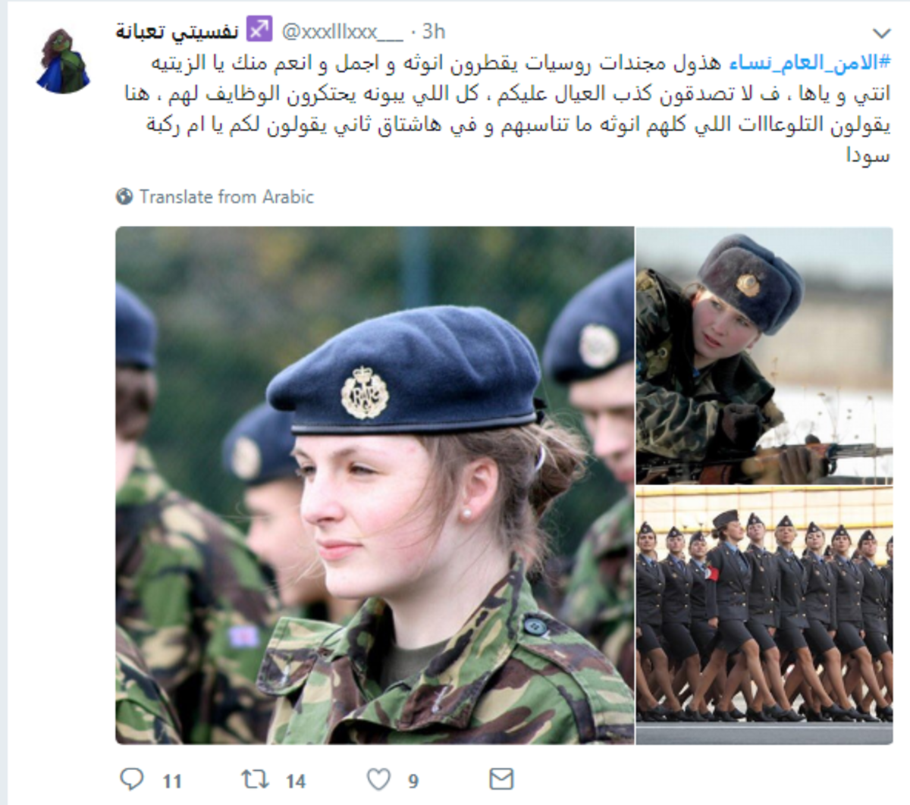Click the 9 likes count
The height and width of the screenshot is (805, 910).
413,781
